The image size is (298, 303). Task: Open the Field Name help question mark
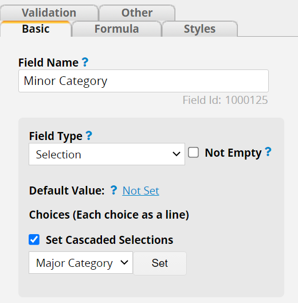tap(85, 62)
